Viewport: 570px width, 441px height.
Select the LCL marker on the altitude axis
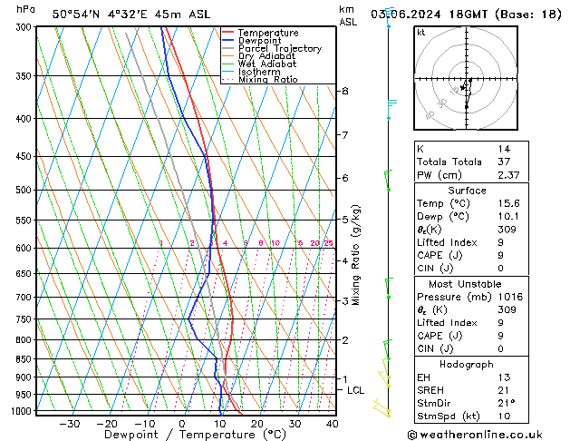[356, 390]
